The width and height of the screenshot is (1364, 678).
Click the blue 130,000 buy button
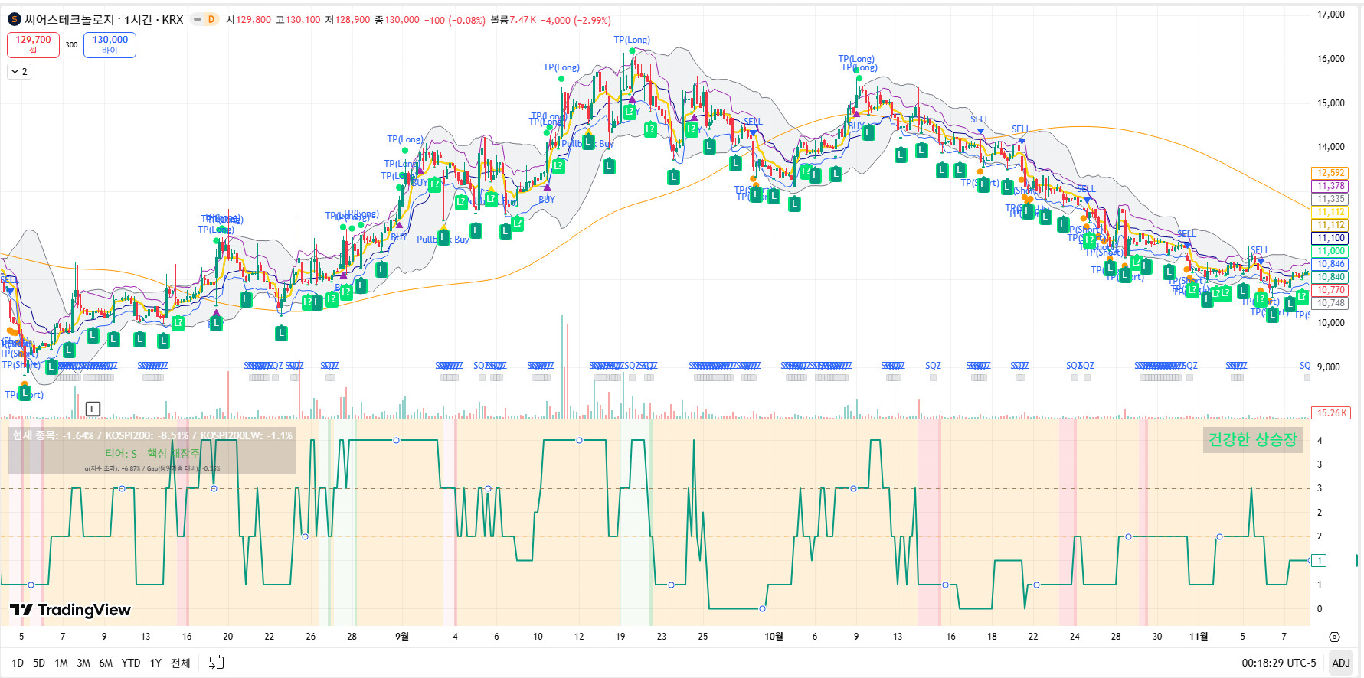[x=110, y=44]
